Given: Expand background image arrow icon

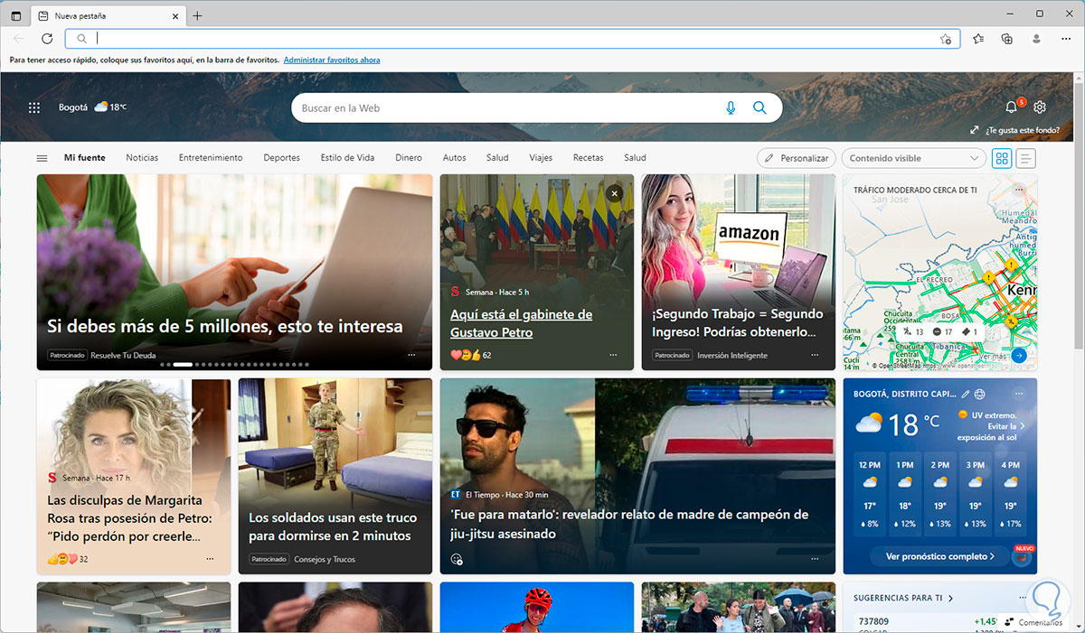Looking at the screenshot, I should (x=975, y=130).
